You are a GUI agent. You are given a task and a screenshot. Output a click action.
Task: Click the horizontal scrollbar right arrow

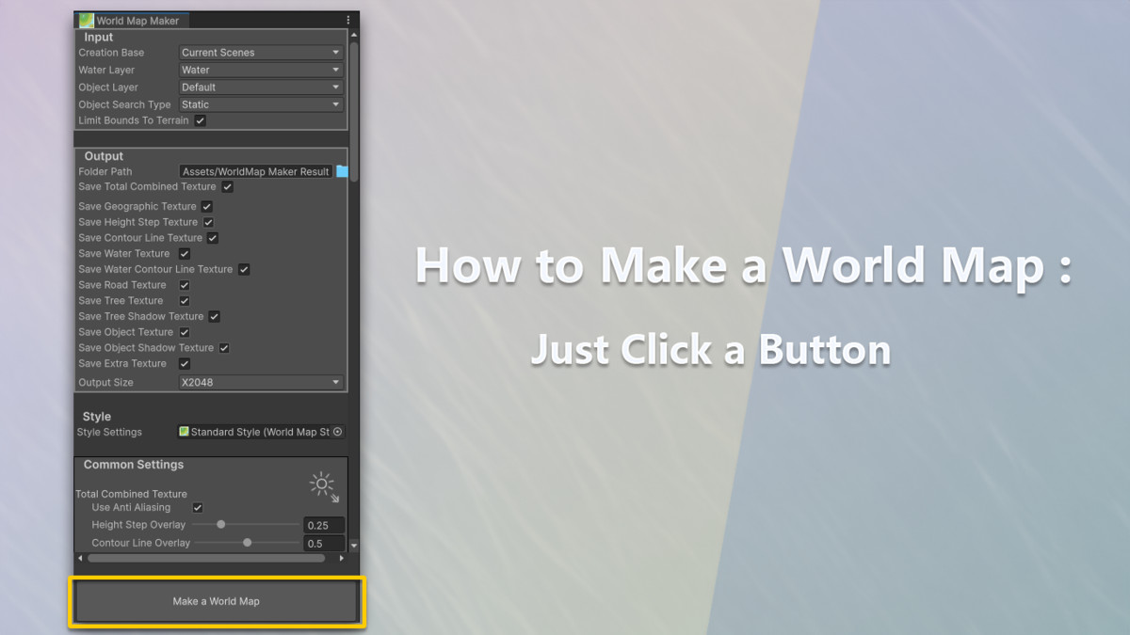click(341, 558)
